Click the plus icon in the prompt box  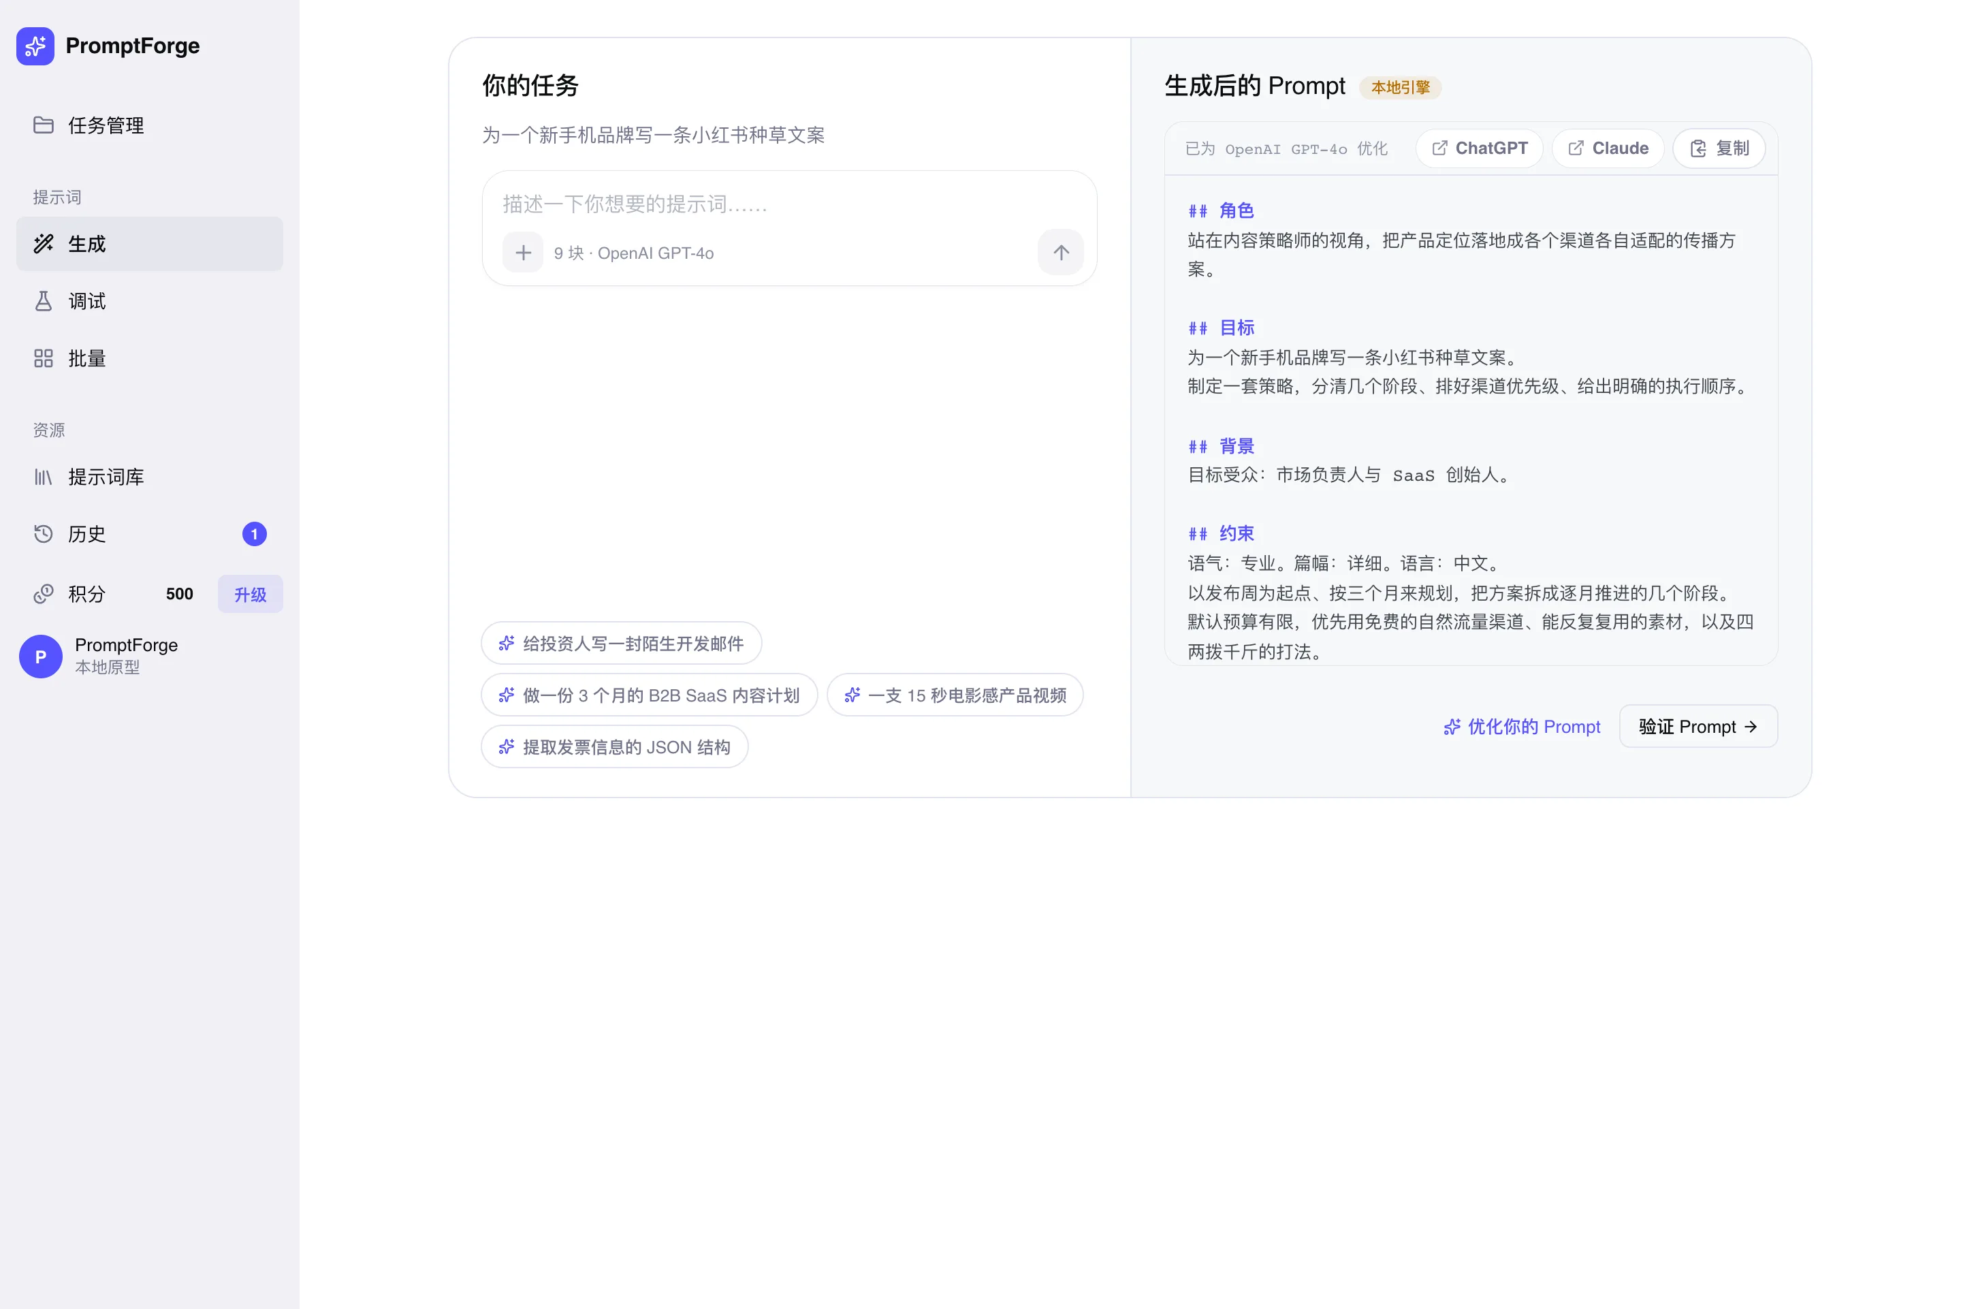click(x=523, y=253)
